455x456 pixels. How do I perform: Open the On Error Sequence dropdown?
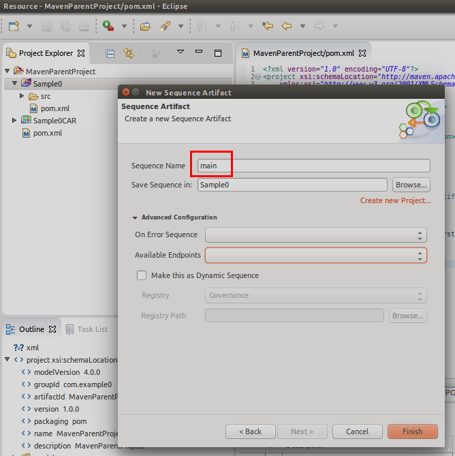coord(316,234)
